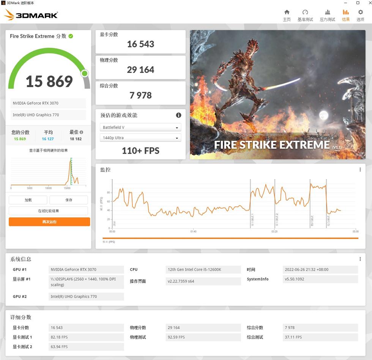Switch to the 结果 results tab
Screen dimensions: 372x360
[x=346, y=16]
